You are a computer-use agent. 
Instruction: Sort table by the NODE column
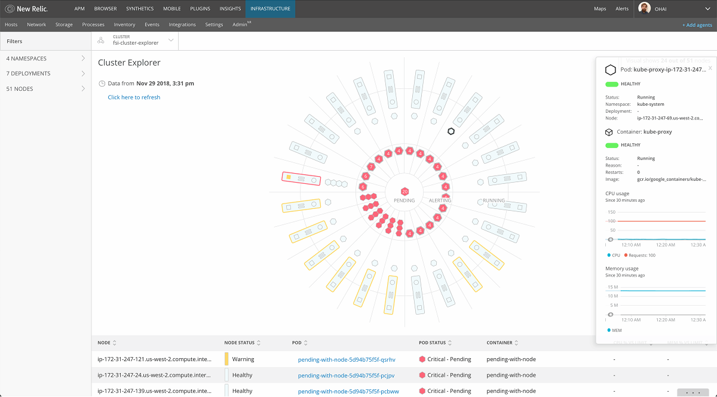click(114, 343)
